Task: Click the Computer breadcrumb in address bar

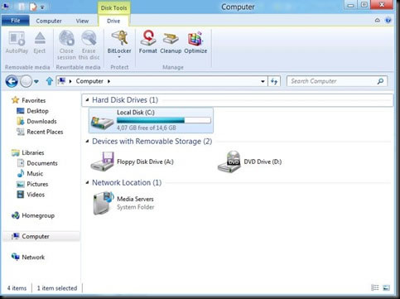Action: pyautogui.click(x=89, y=81)
